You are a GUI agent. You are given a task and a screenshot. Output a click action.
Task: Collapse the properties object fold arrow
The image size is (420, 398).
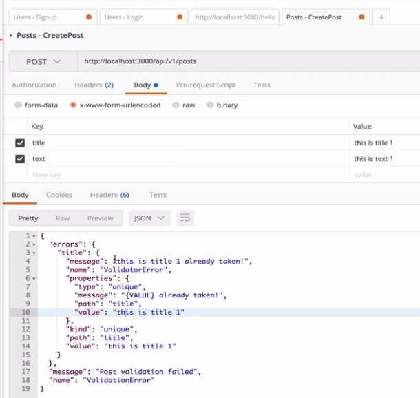coord(33,278)
